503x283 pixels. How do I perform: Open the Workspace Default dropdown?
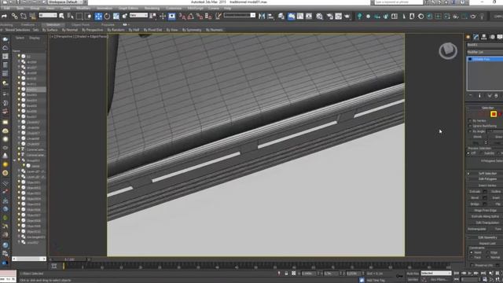point(65,2)
